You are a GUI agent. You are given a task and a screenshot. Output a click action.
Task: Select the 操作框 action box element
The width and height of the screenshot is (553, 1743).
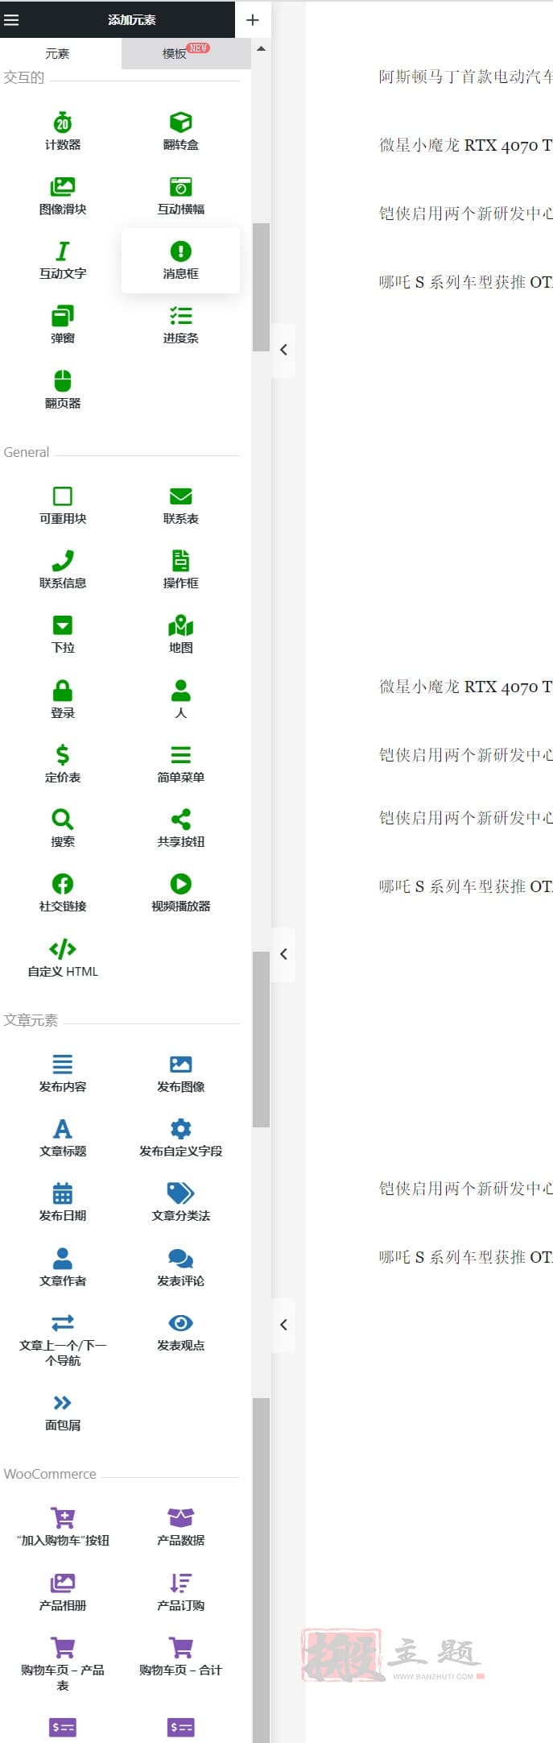tap(181, 570)
